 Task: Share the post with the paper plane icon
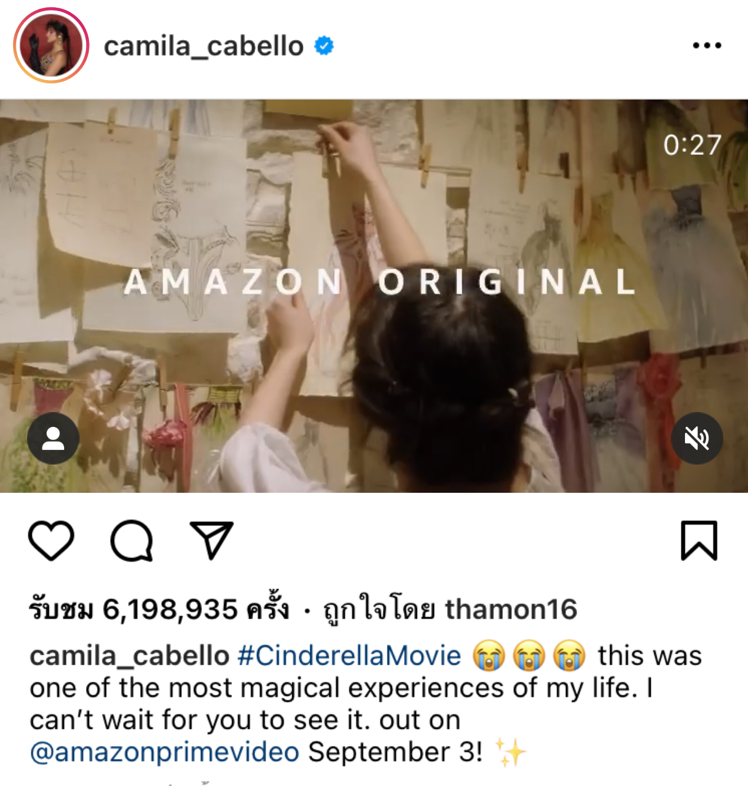pyautogui.click(x=211, y=540)
